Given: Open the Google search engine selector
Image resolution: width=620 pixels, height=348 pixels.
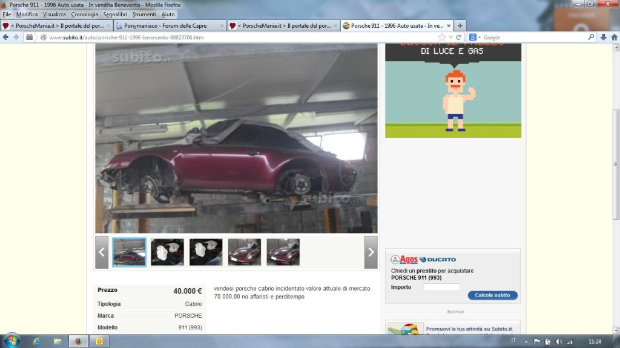Looking at the screenshot, I should tap(475, 37).
